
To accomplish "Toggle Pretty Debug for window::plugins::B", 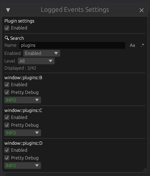I will tap(7, 92).
